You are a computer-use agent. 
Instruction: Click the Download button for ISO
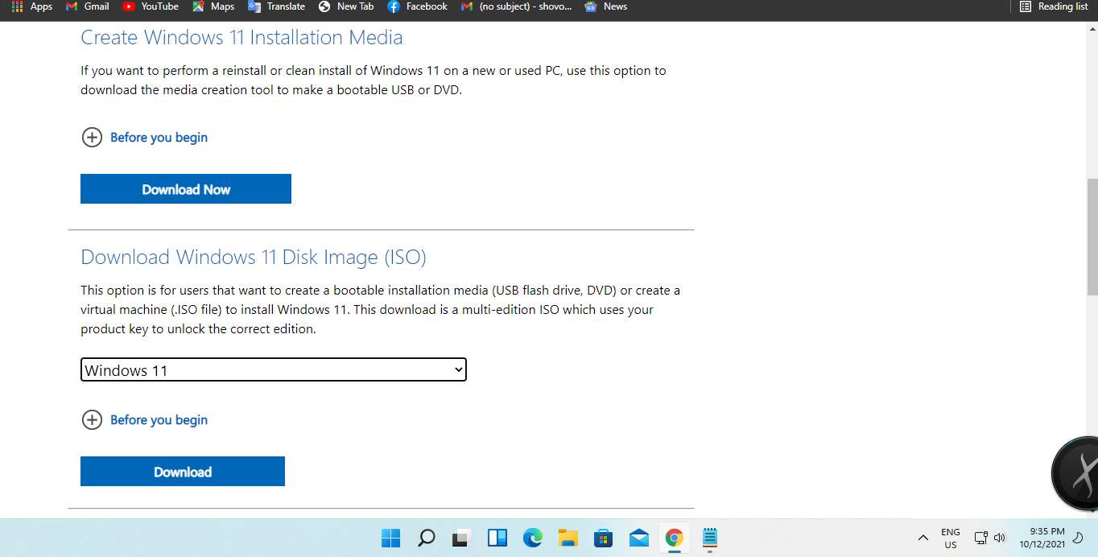click(x=183, y=472)
